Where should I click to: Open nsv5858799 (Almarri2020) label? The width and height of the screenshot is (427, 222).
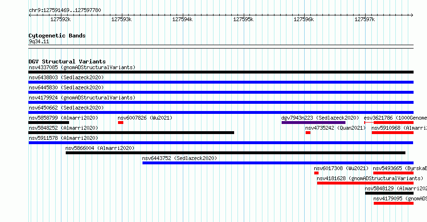pyautogui.click(x=63, y=118)
